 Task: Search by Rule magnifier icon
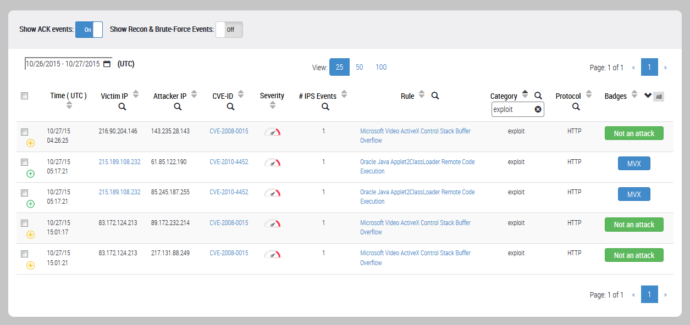click(x=435, y=96)
